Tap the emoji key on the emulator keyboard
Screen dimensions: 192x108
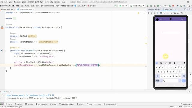coord(164,81)
